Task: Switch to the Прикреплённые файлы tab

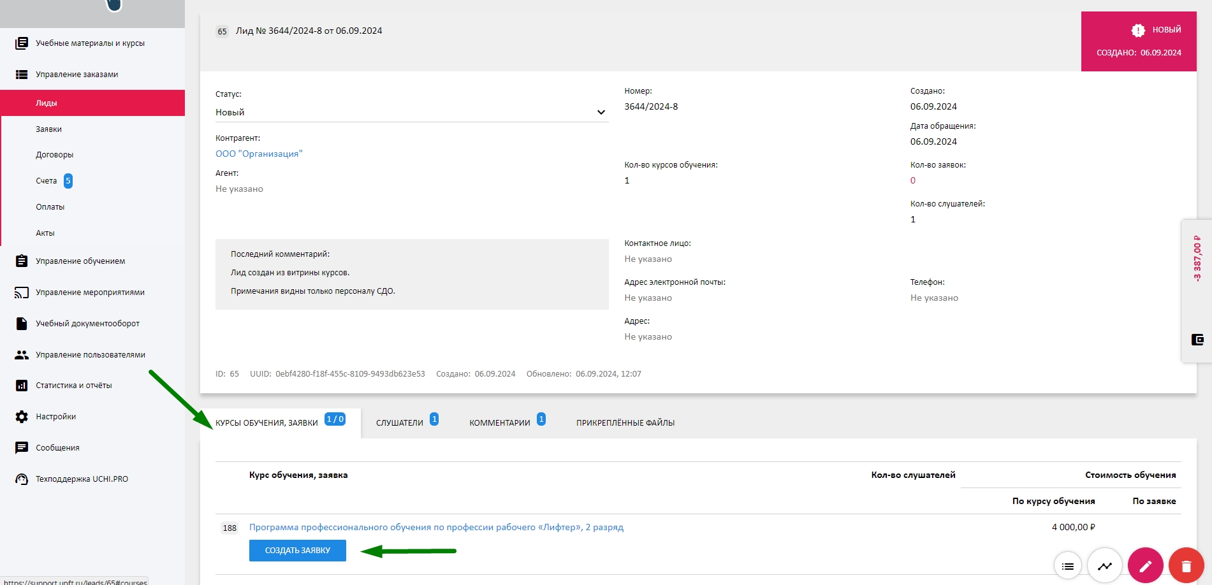Action: 625,423
